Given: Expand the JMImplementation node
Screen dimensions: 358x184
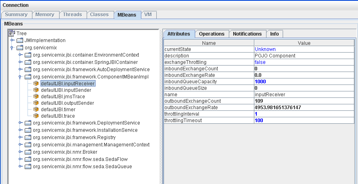Looking at the screenshot, I should pyautogui.click(x=12, y=40).
